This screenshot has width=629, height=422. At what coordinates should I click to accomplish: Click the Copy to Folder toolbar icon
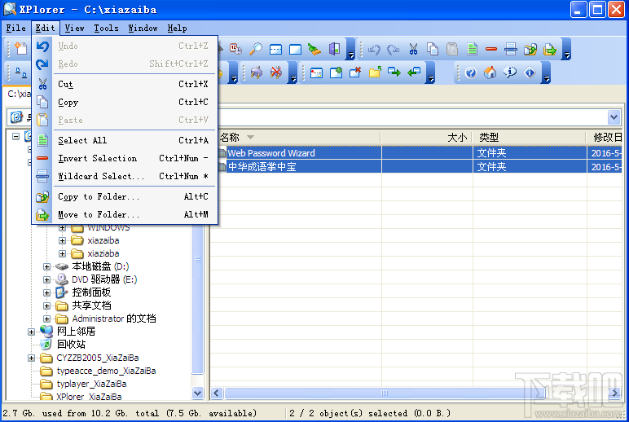coord(530,50)
